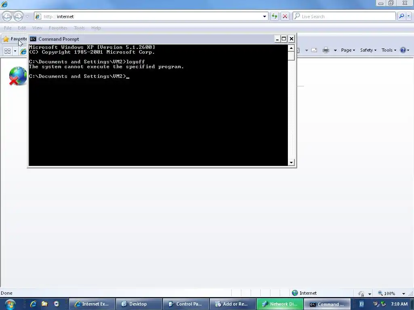
Task: Open Windows Media Player quick launch icon
Action: pos(57,304)
